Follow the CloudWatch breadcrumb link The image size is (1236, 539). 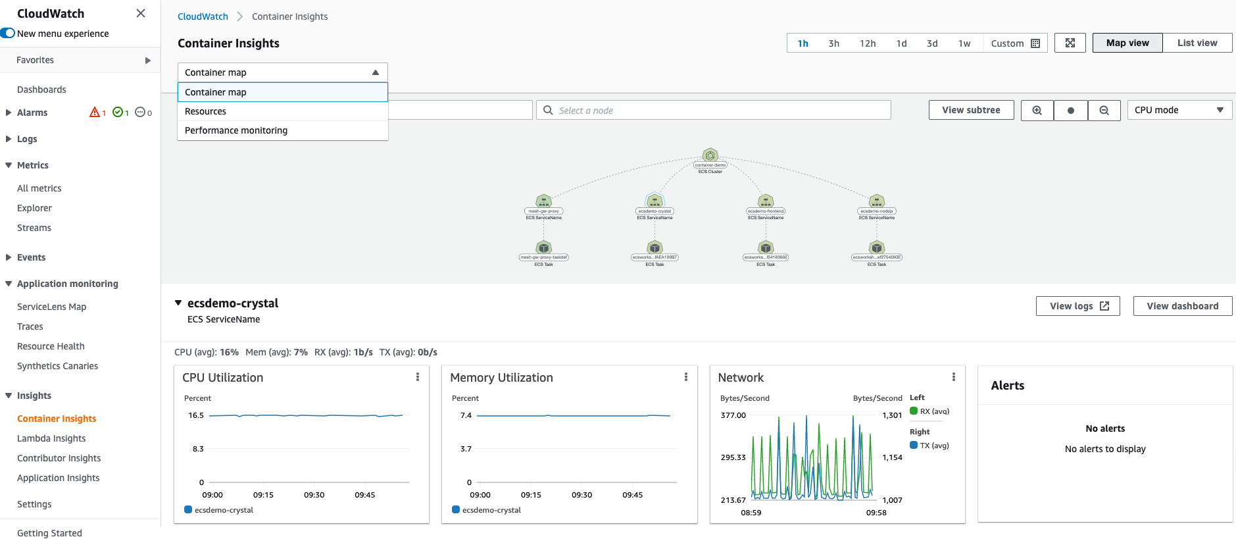[x=203, y=16]
